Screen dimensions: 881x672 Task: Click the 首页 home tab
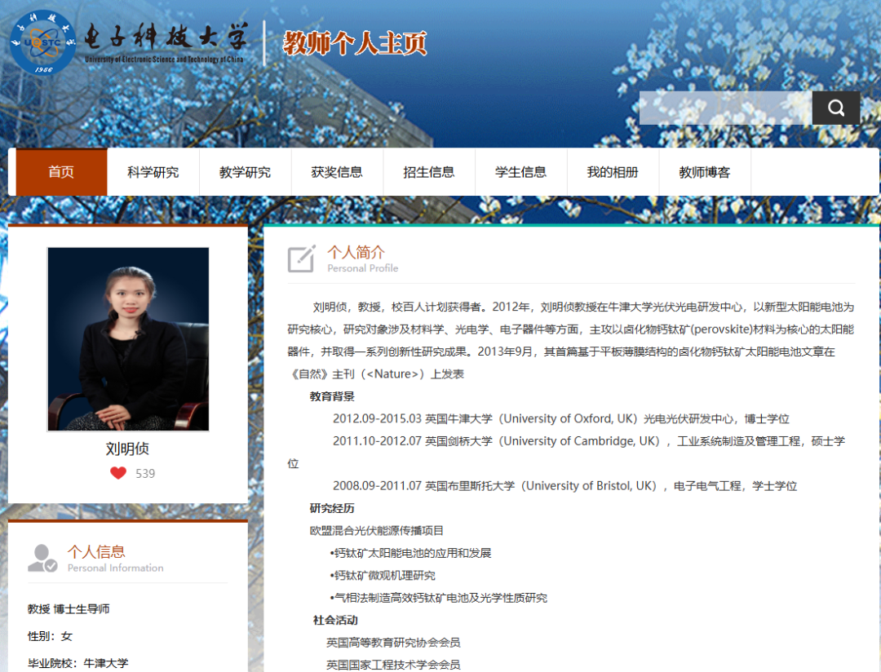[x=60, y=171]
